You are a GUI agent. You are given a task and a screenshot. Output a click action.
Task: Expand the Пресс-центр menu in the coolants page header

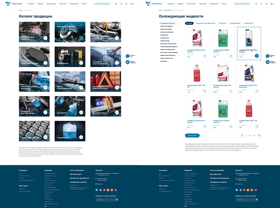(x=203, y=4)
